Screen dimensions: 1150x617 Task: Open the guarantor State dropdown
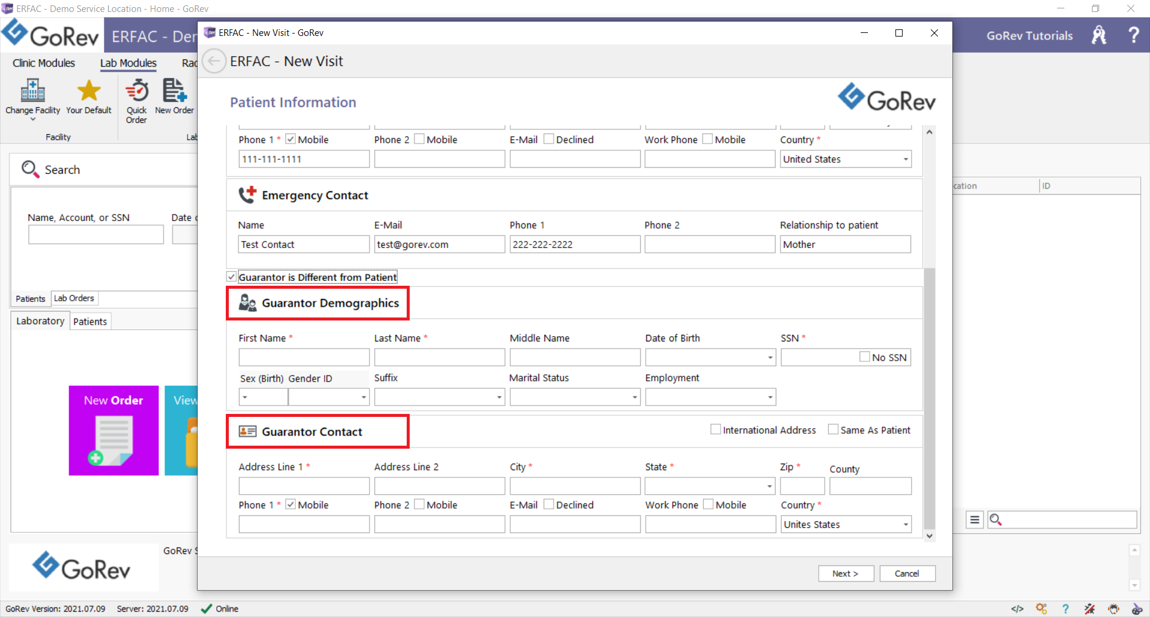point(770,486)
